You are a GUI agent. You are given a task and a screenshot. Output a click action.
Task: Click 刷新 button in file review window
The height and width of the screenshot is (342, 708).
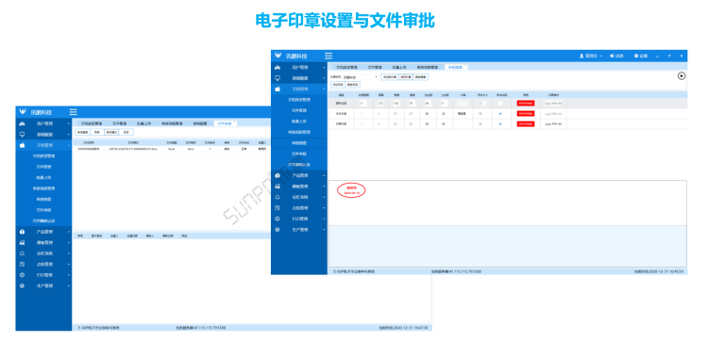(x=97, y=133)
